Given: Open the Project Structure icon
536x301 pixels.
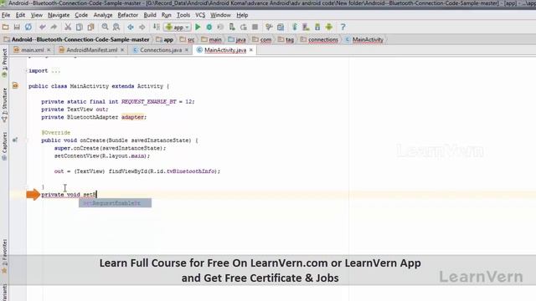Looking at the screenshot, I should tap(281, 27).
